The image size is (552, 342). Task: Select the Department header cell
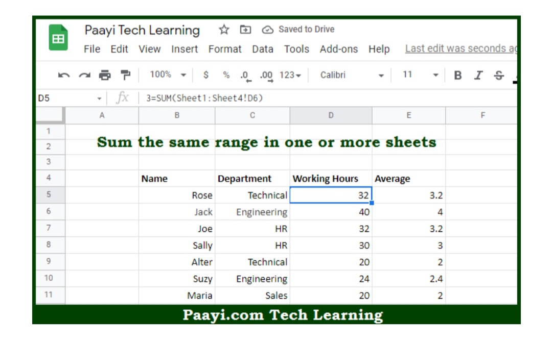252,178
